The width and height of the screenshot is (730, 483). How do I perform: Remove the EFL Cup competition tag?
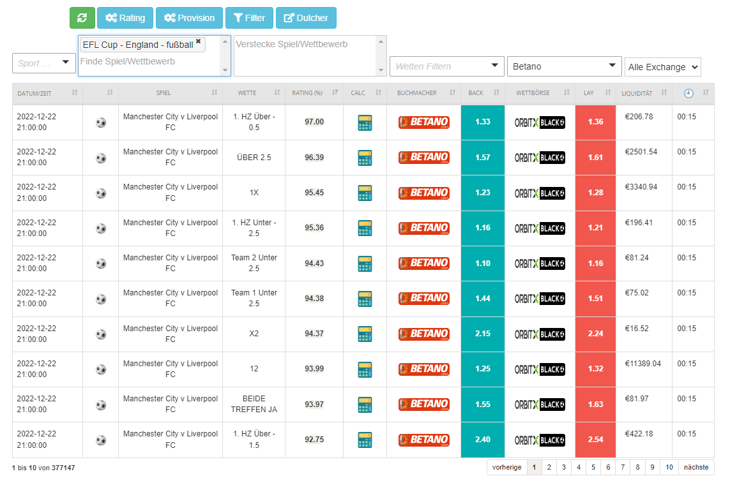(199, 41)
